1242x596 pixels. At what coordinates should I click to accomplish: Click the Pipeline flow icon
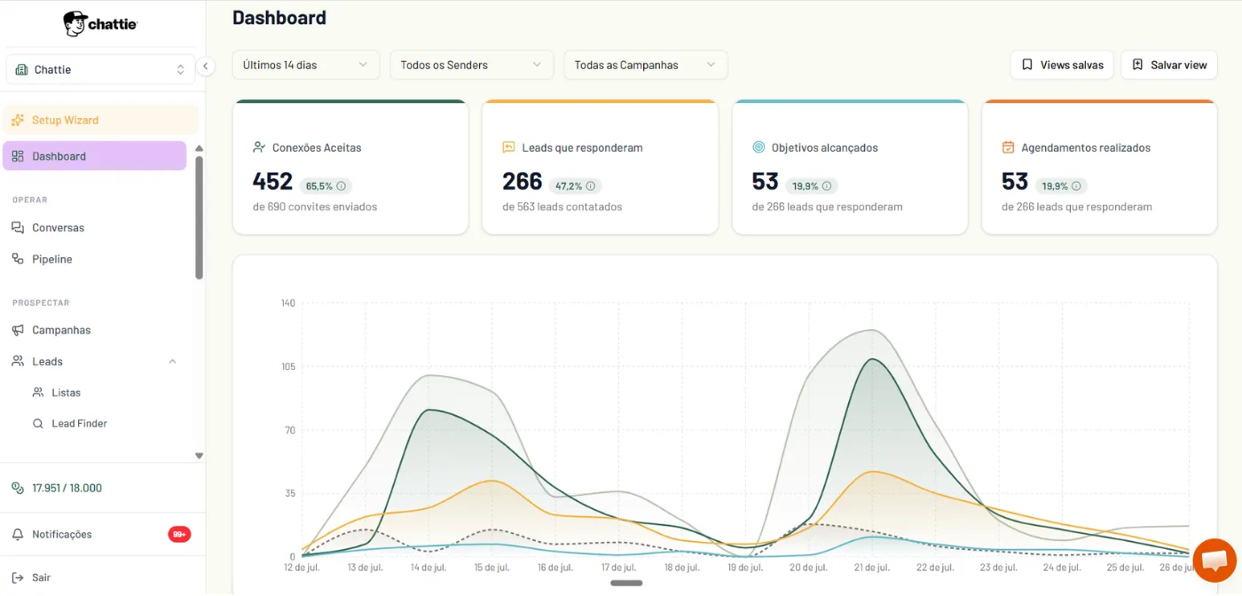coord(18,259)
